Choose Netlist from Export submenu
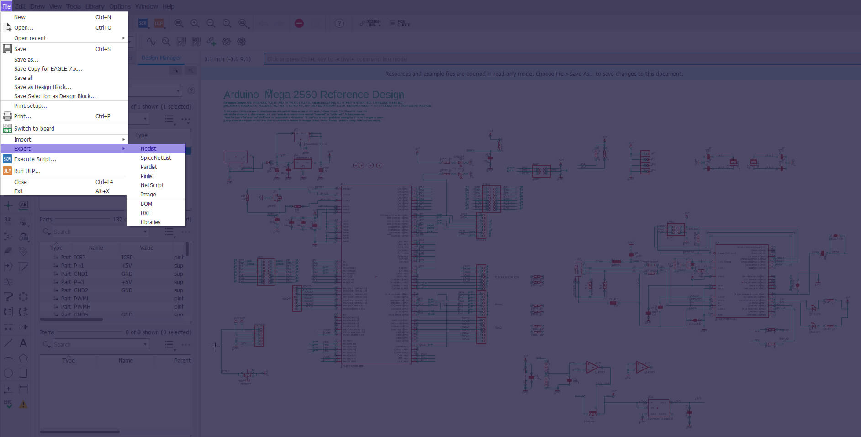 coord(156,148)
